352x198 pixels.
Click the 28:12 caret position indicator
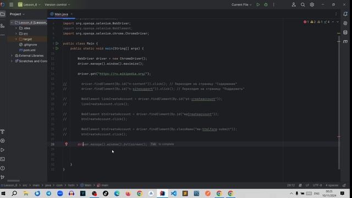(x=291, y=185)
